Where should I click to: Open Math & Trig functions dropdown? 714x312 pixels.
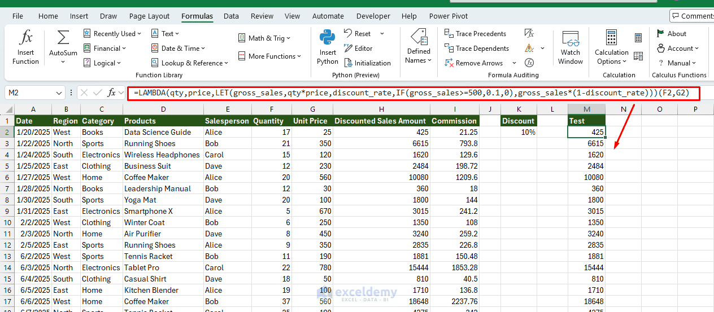click(264, 38)
